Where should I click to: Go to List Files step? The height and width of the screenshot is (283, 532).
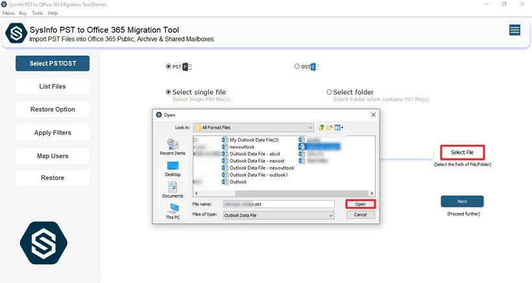click(53, 86)
